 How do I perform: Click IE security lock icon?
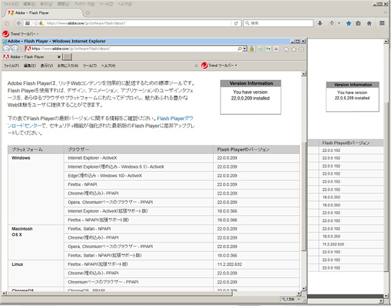[252, 49]
